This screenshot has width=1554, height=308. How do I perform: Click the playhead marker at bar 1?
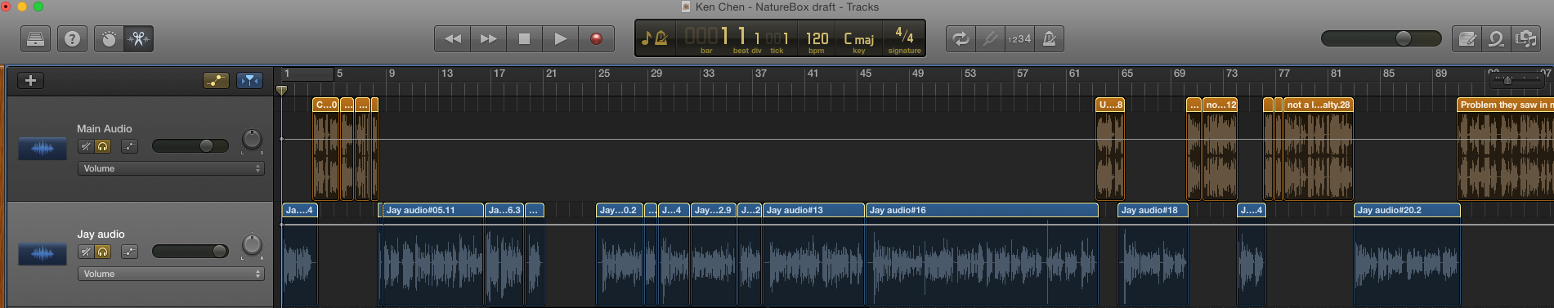tap(281, 90)
